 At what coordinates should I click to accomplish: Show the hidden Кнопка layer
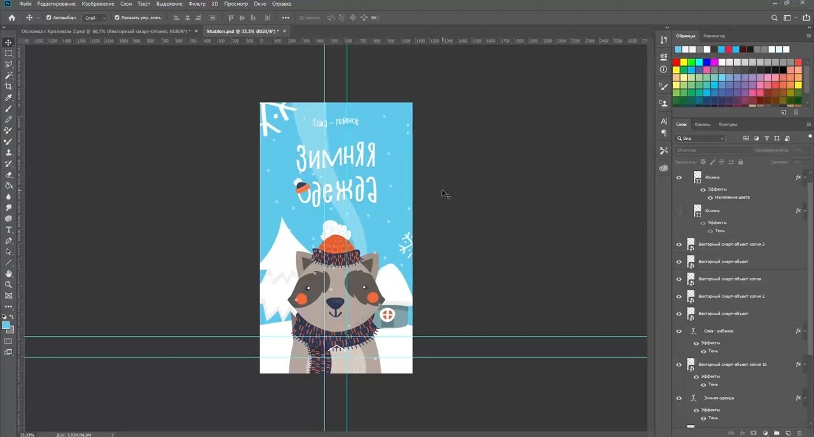tap(679, 210)
